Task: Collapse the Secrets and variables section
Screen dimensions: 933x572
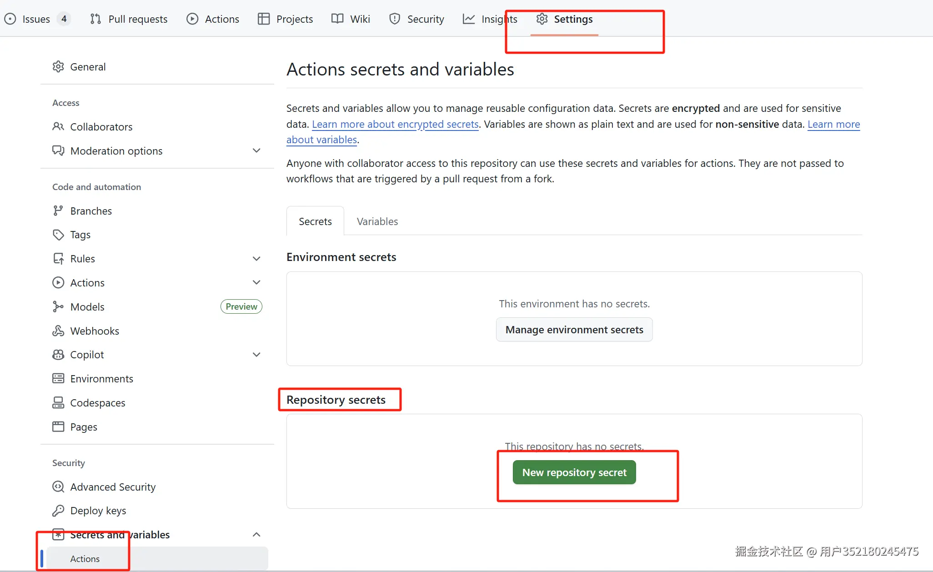Action: pyautogui.click(x=256, y=535)
